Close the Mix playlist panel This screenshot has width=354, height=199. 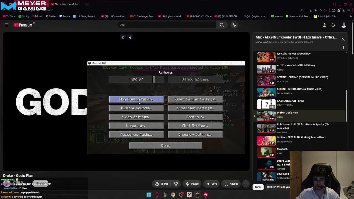(343, 39)
